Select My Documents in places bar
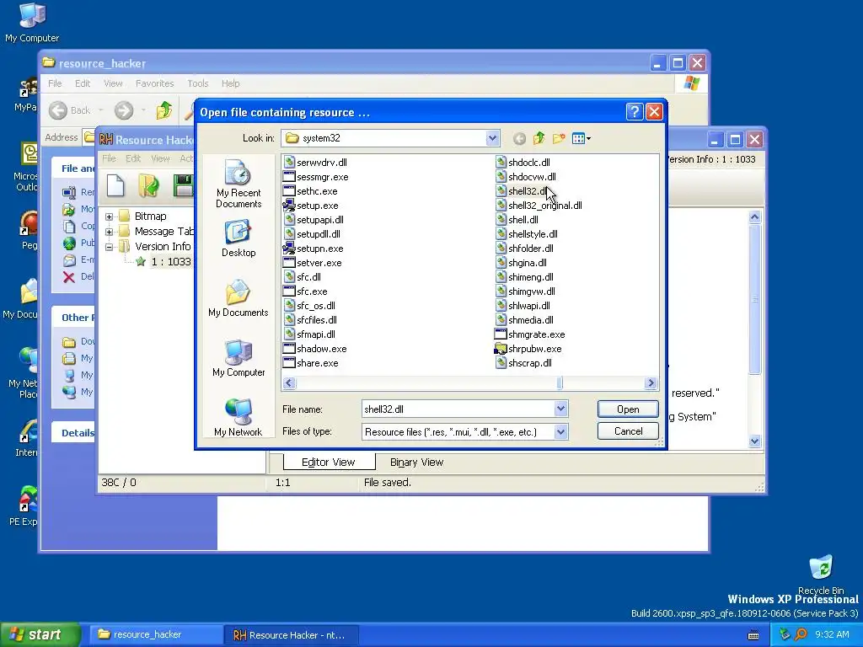The image size is (863, 647). coord(239,299)
